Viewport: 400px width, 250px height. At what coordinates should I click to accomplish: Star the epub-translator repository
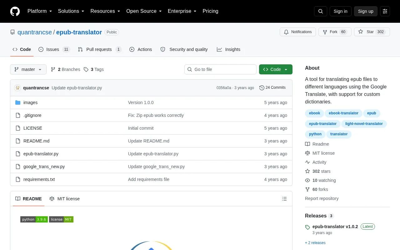pos(372,32)
